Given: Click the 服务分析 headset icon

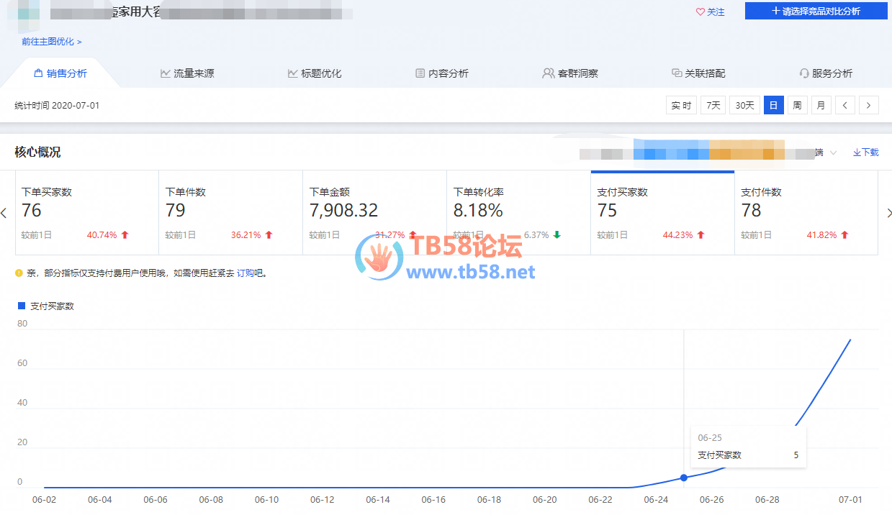Looking at the screenshot, I should (804, 73).
